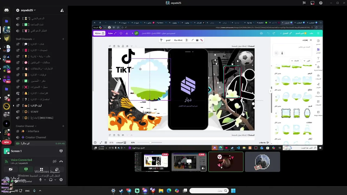
Task: Click the Position toolbar button
Action: tap(168, 40)
